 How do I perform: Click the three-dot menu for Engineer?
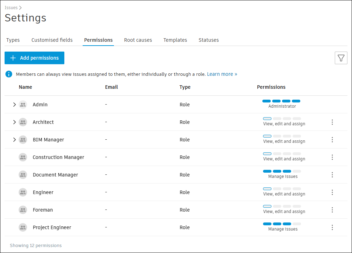tap(332, 192)
